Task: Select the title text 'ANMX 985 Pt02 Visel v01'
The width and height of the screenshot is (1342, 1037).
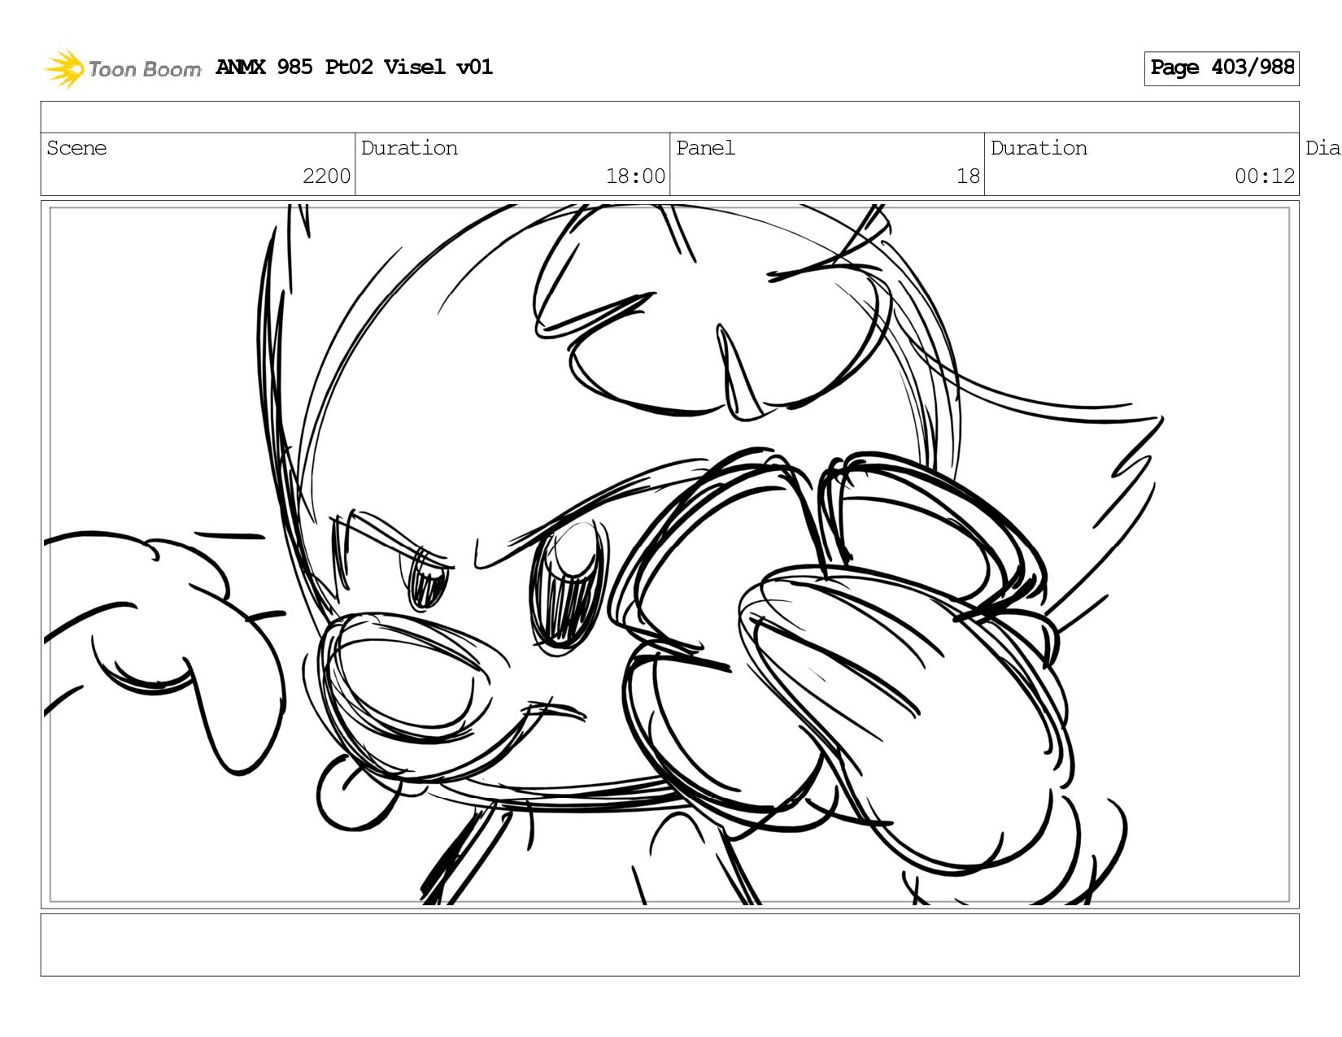Action: click(x=354, y=67)
